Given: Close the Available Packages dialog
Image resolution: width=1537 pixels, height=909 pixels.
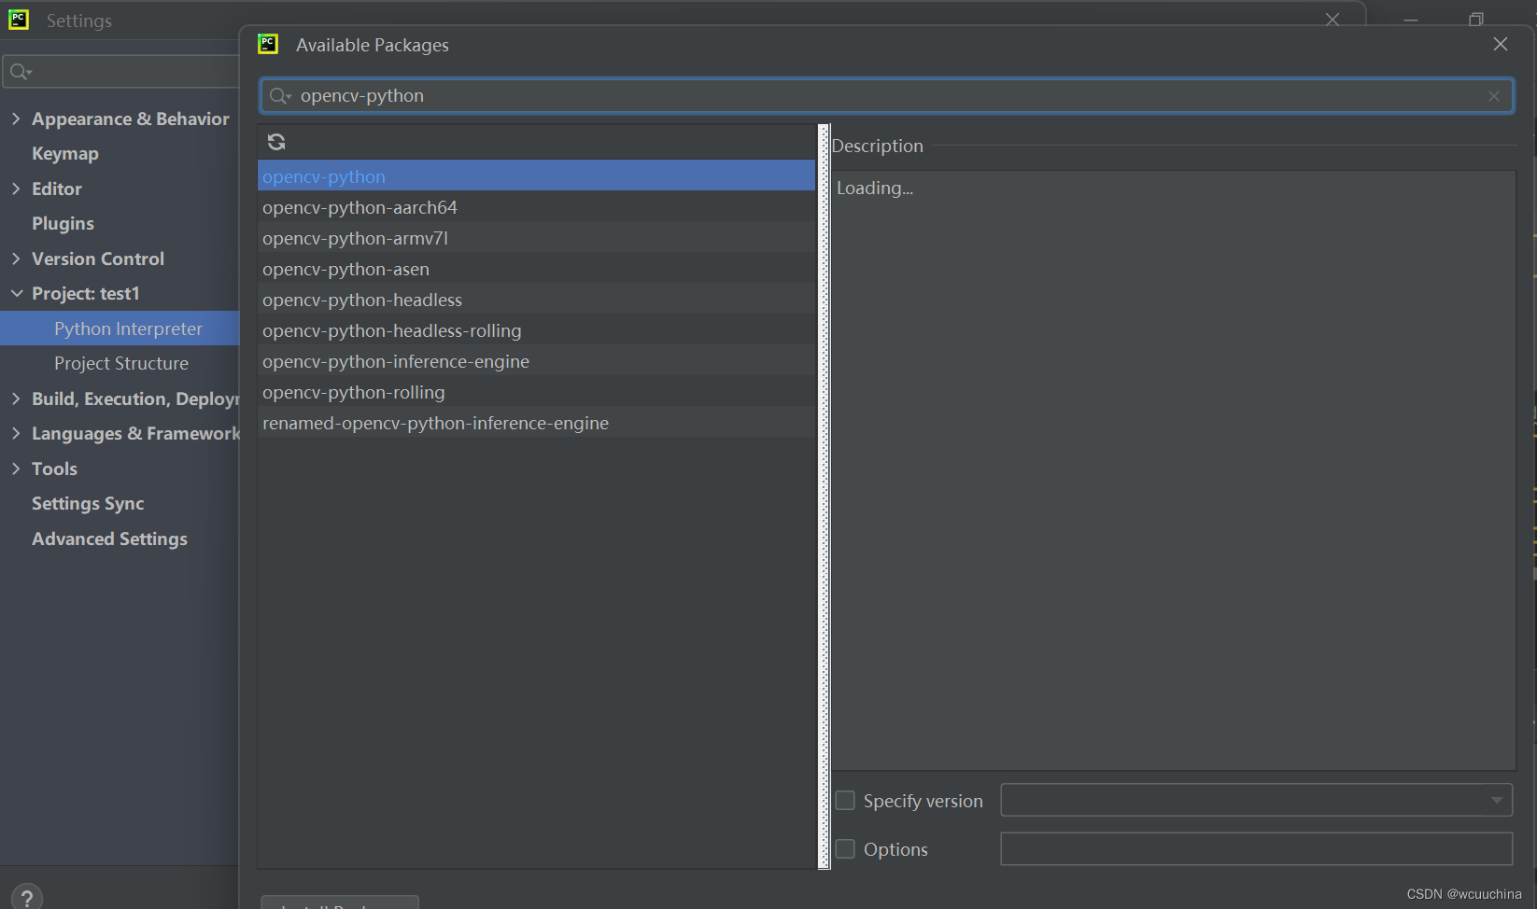Looking at the screenshot, I should 1501,45.
